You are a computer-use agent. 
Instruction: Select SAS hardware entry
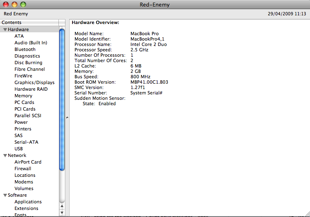(x=18, y=135)
